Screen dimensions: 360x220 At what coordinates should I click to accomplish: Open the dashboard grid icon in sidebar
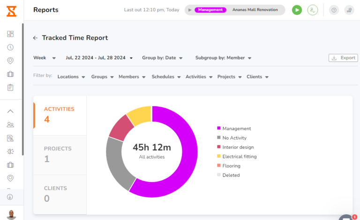pos(10,34)
